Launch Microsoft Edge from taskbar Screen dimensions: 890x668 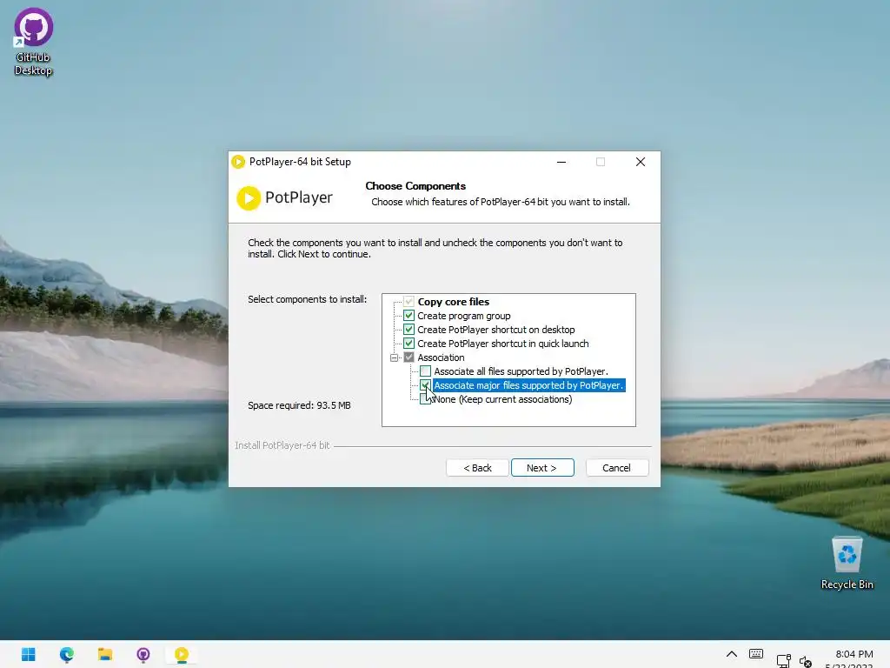pyautogui.click(x=66, y=654)
